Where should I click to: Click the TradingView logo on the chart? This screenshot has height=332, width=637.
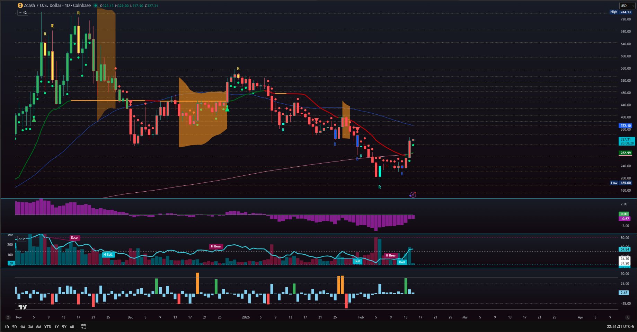click(23, 307)
